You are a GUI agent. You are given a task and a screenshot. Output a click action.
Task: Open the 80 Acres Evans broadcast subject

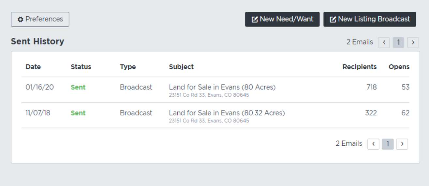[222, 87]
